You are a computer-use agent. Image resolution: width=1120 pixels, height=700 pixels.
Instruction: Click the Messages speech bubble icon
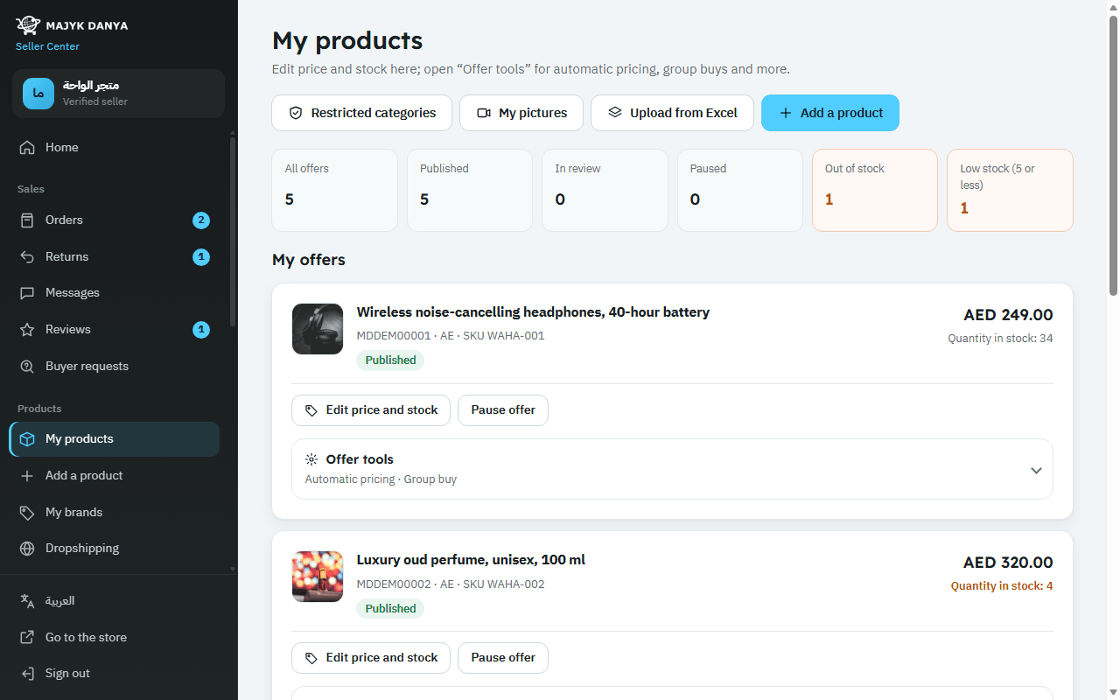[28, 293]
